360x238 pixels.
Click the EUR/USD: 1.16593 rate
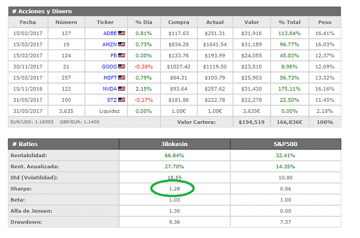point(32,122)
